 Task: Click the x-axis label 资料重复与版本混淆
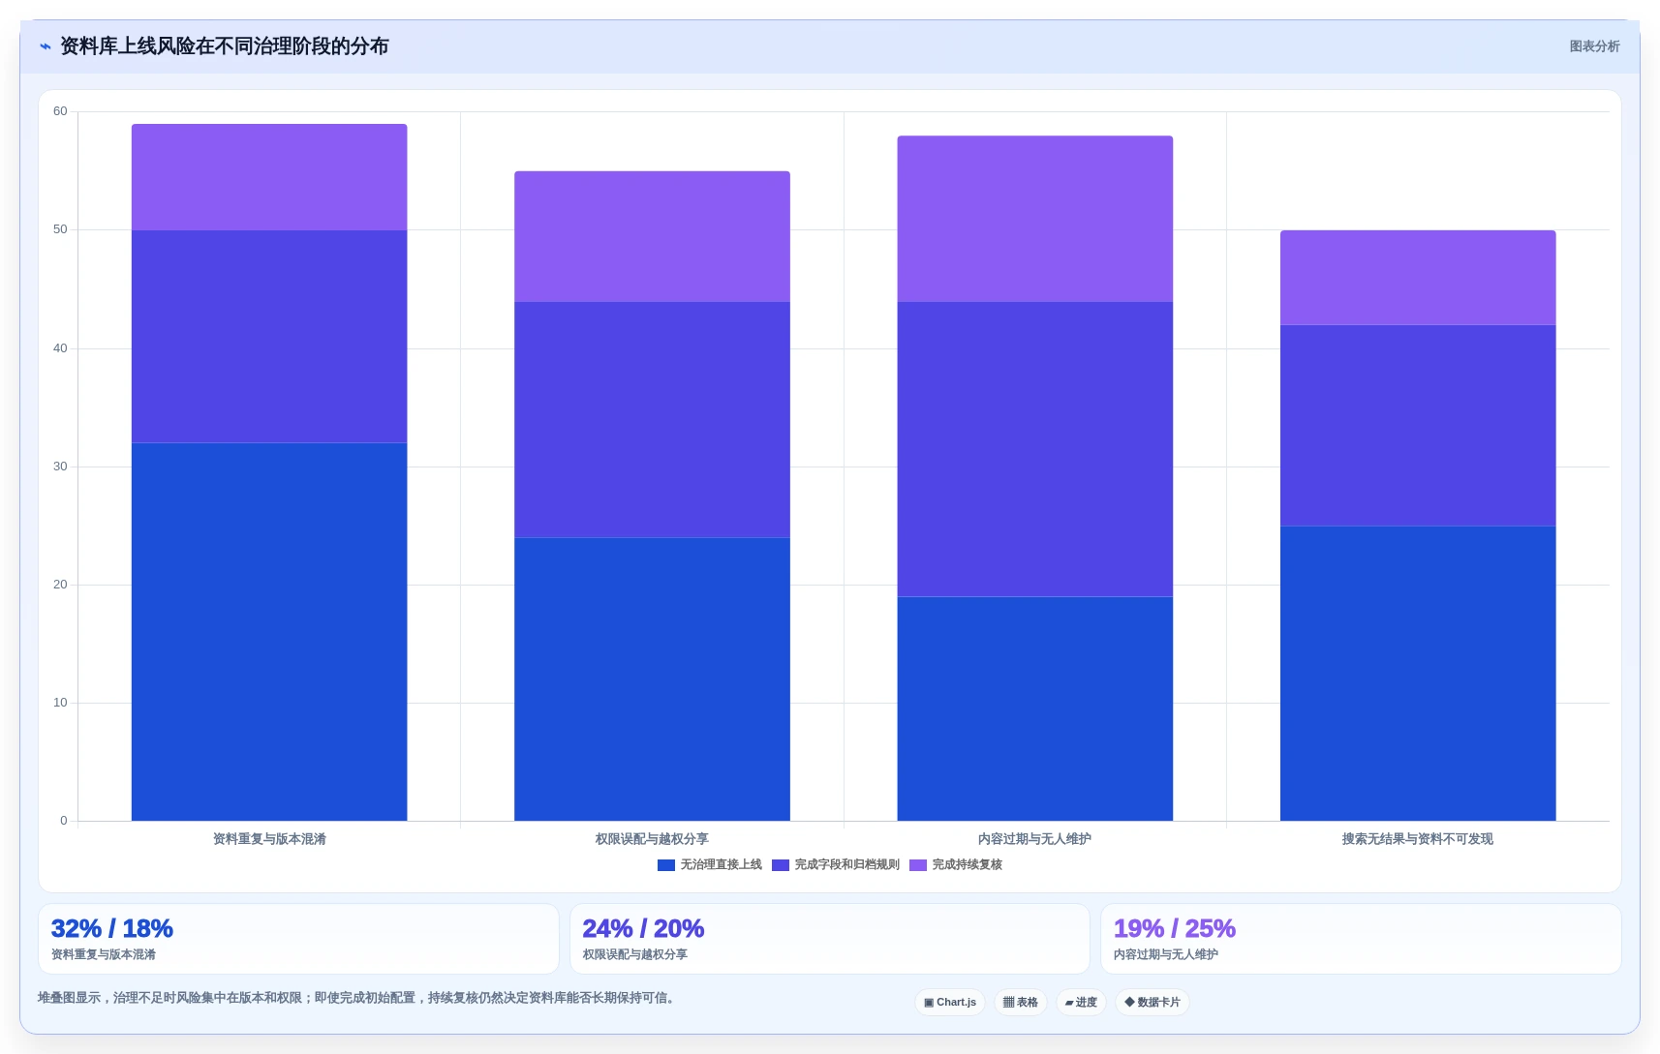(269, 839)
